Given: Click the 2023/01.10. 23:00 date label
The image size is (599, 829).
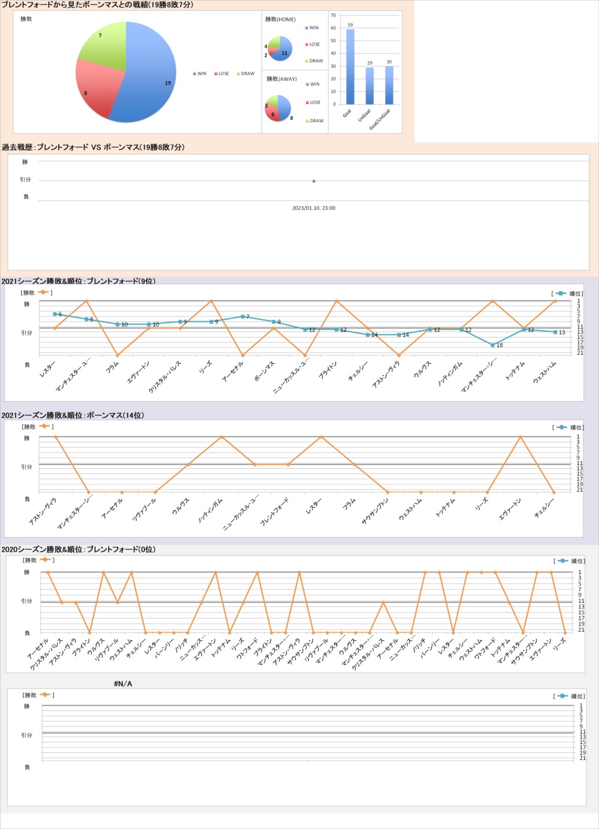Looking at the screenshot, I should click(x=314, y=208).
